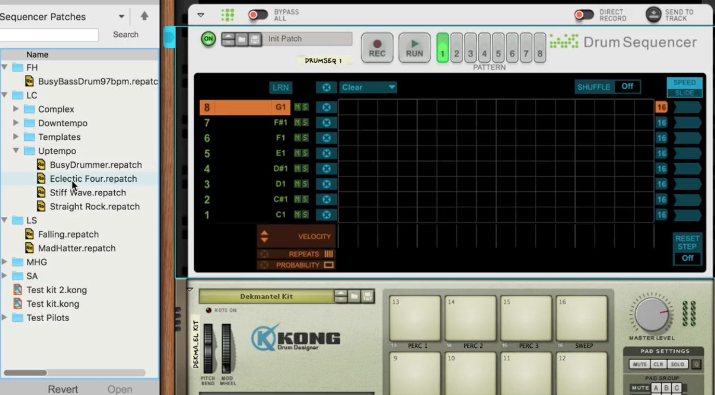
Task: Clear lane 3 D1 with its X icon
Action: 326,184
